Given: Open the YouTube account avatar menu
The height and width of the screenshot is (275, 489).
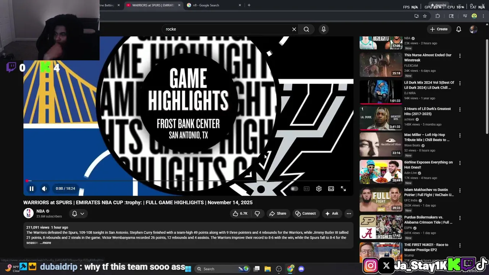Looking at the screenshot, I should [473, 29].
